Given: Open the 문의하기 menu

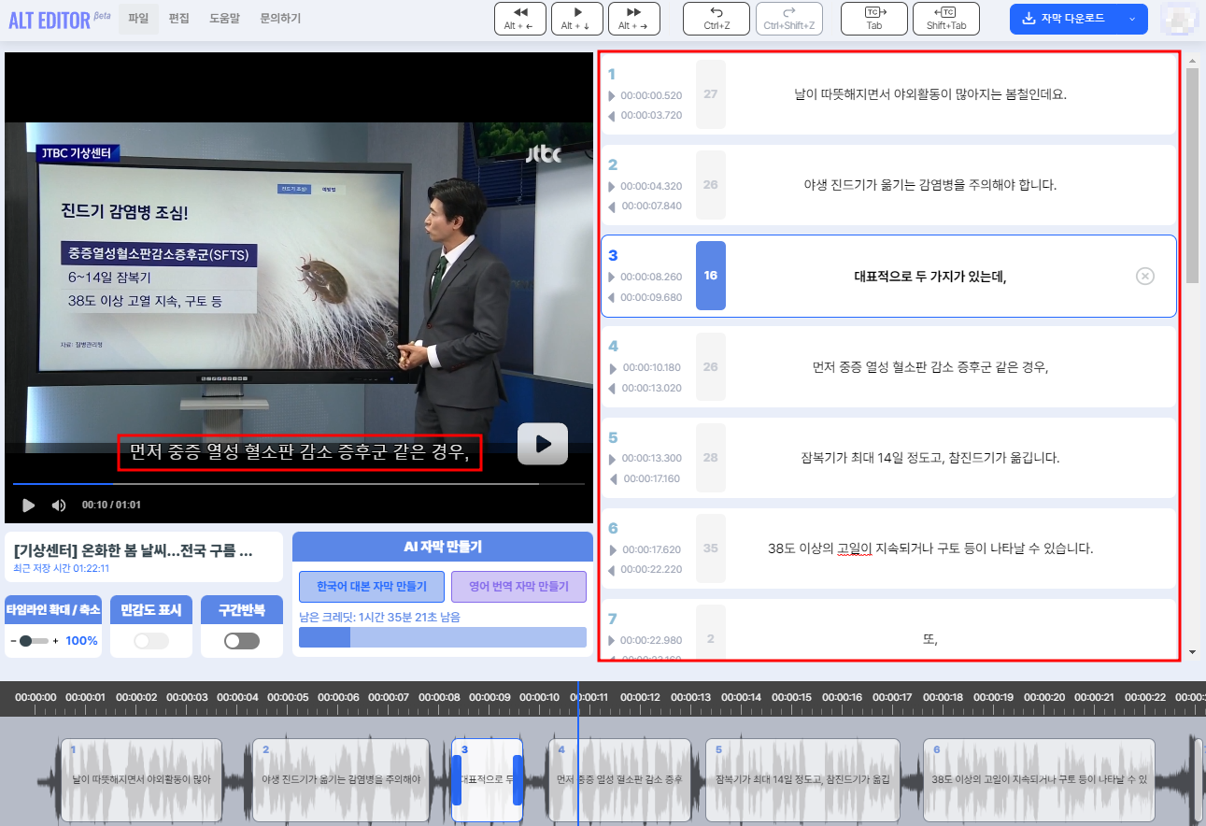Looking at the screenshot, I should (x=280, y=19).
